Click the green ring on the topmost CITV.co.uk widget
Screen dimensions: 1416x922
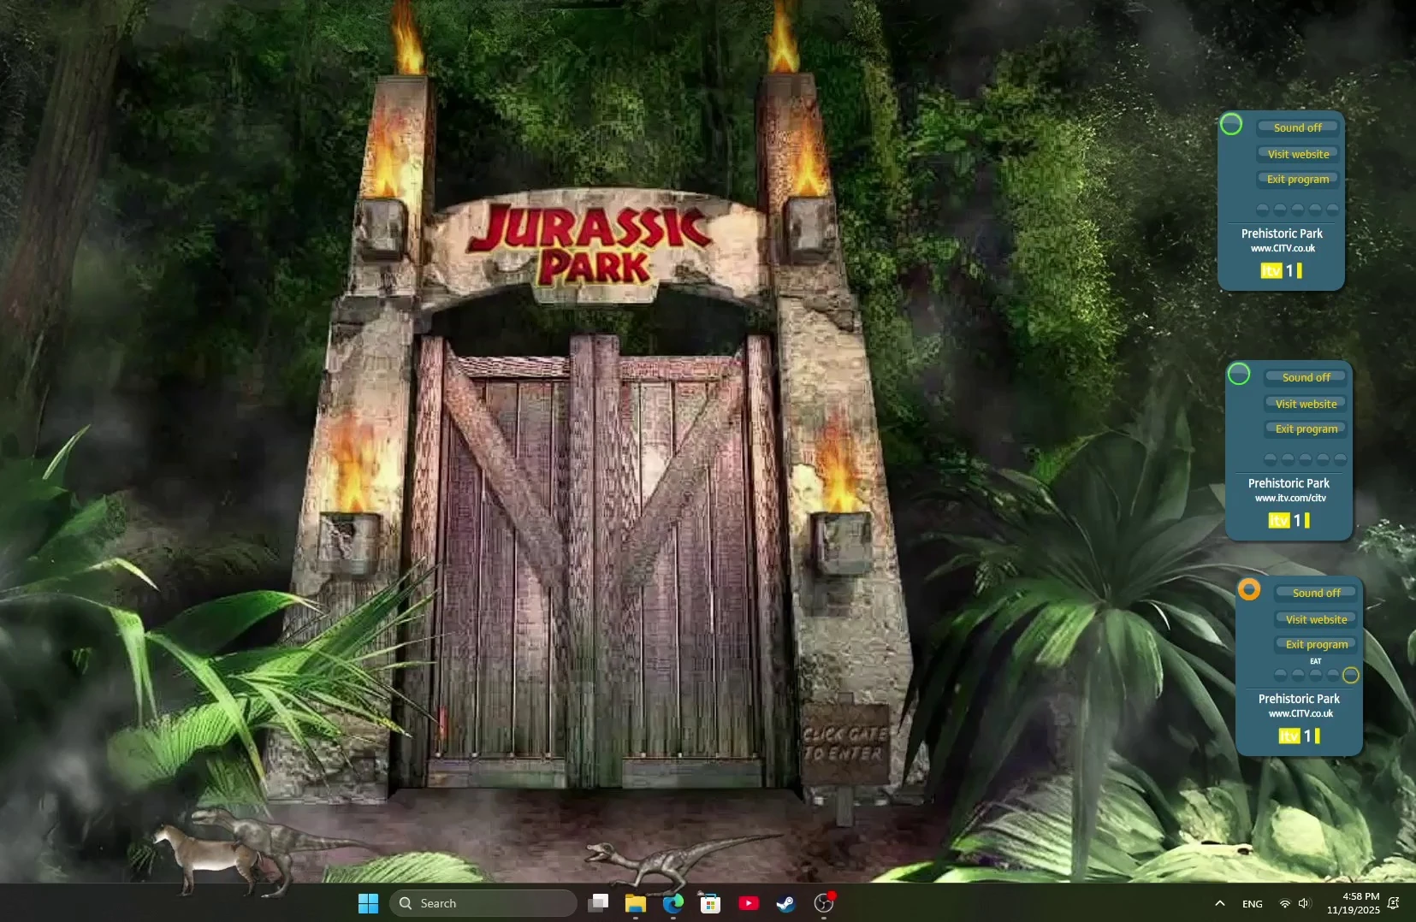(1231, 124)
